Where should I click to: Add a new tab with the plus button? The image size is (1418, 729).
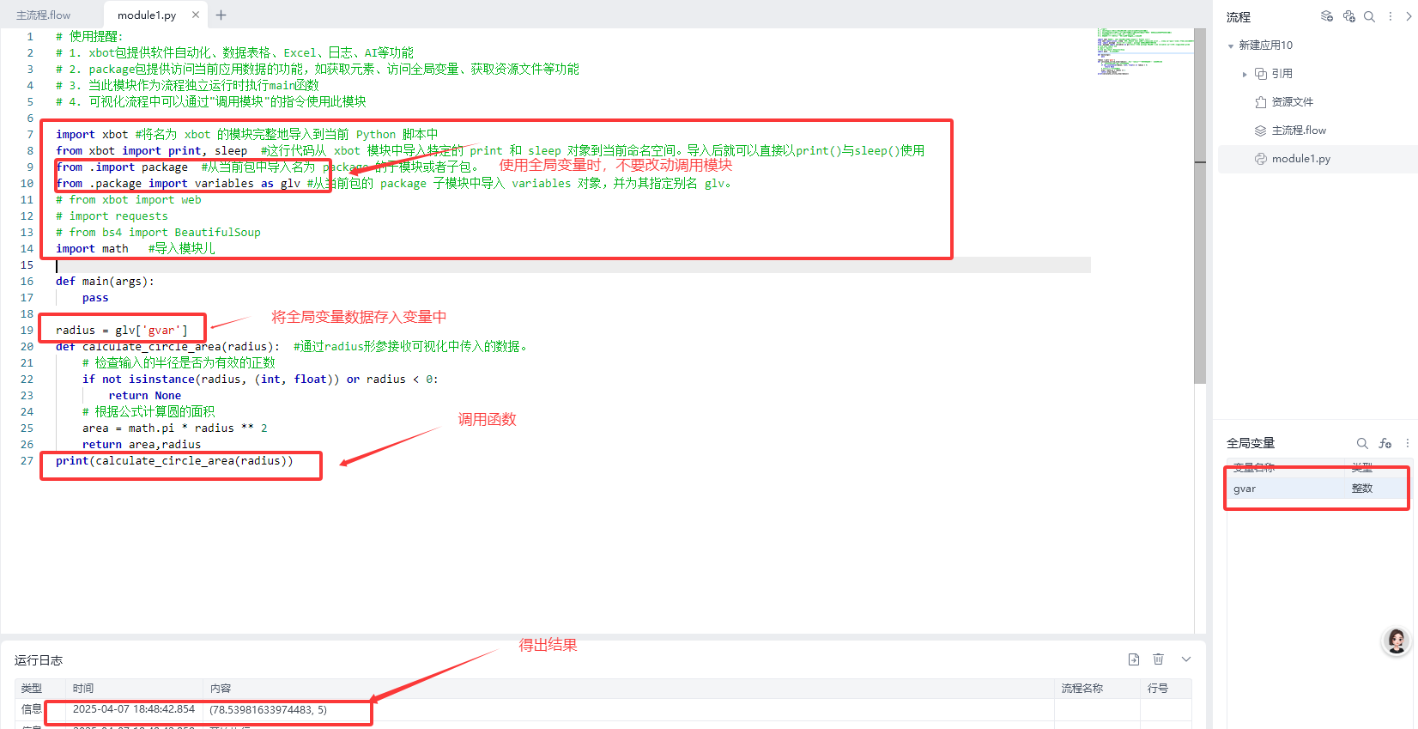click(221, 15)
